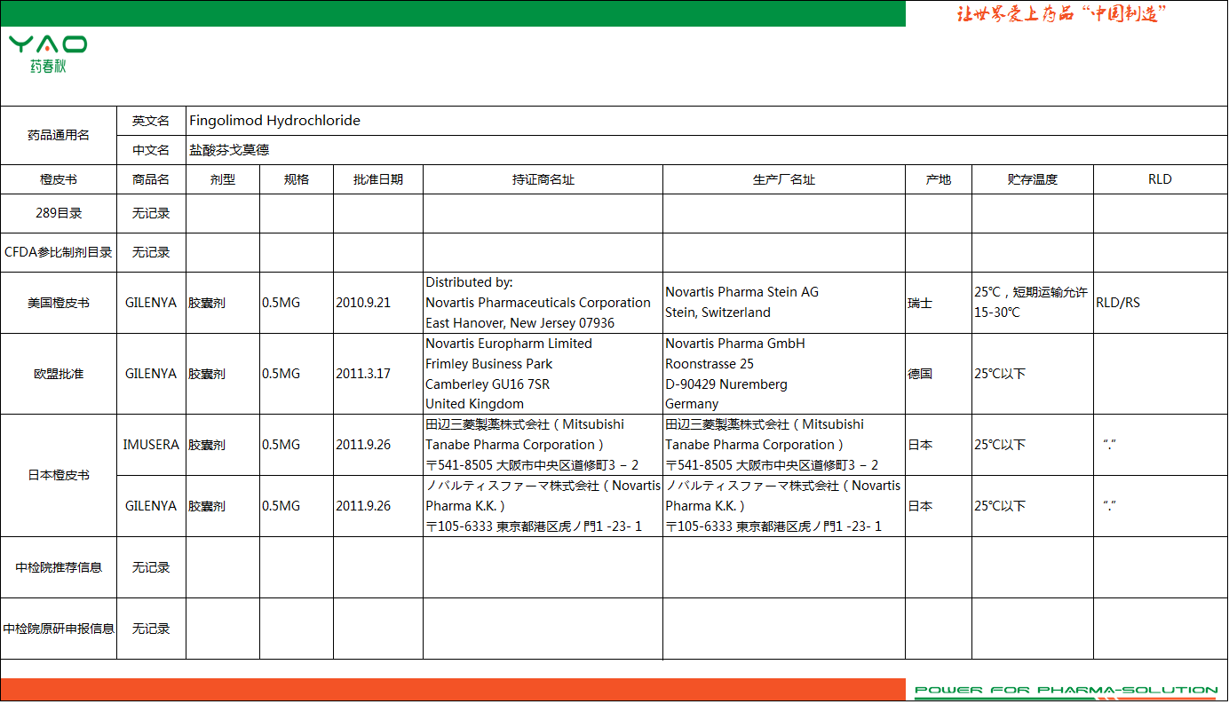Select the 橙皮书 column header
This screenshot has height=720, width=1229.
pyautogui.click(x=59, y=179)
